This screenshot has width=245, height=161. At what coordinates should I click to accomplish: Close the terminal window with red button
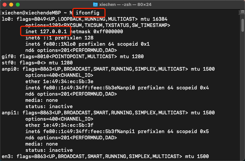pos(5,5)
